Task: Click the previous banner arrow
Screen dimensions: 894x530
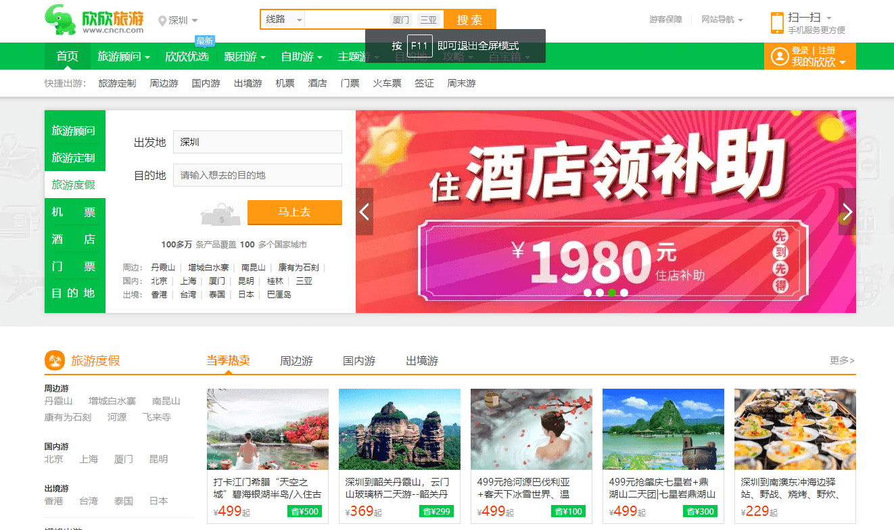Action: click(364, 212)
